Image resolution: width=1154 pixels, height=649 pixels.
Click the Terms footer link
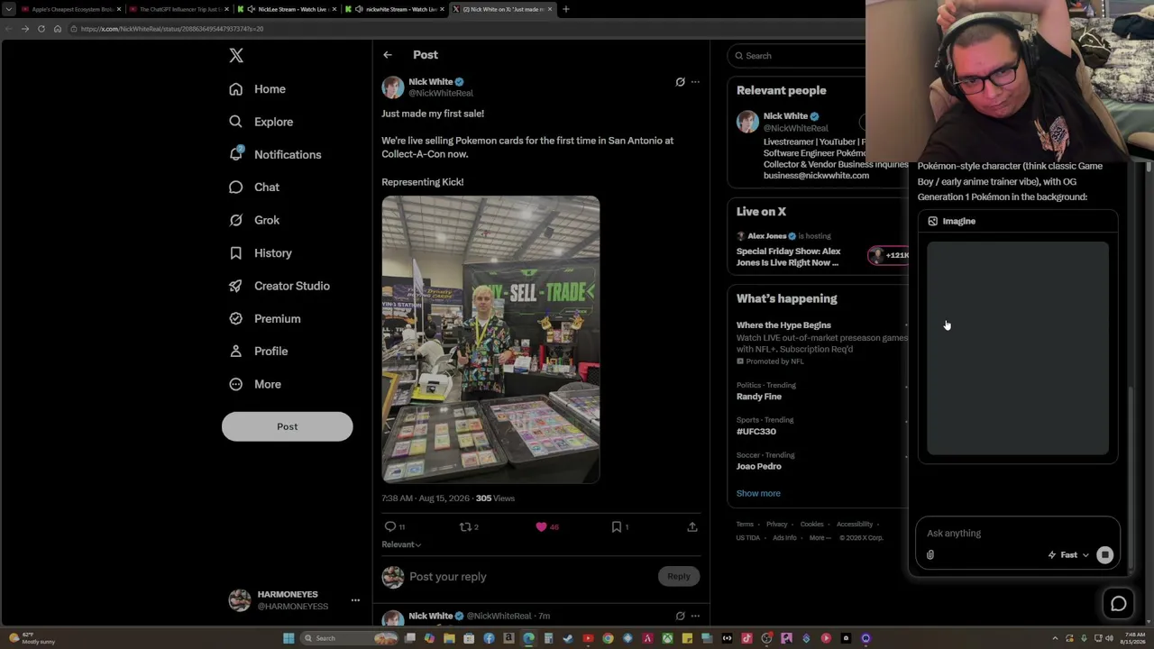(745, 525)
